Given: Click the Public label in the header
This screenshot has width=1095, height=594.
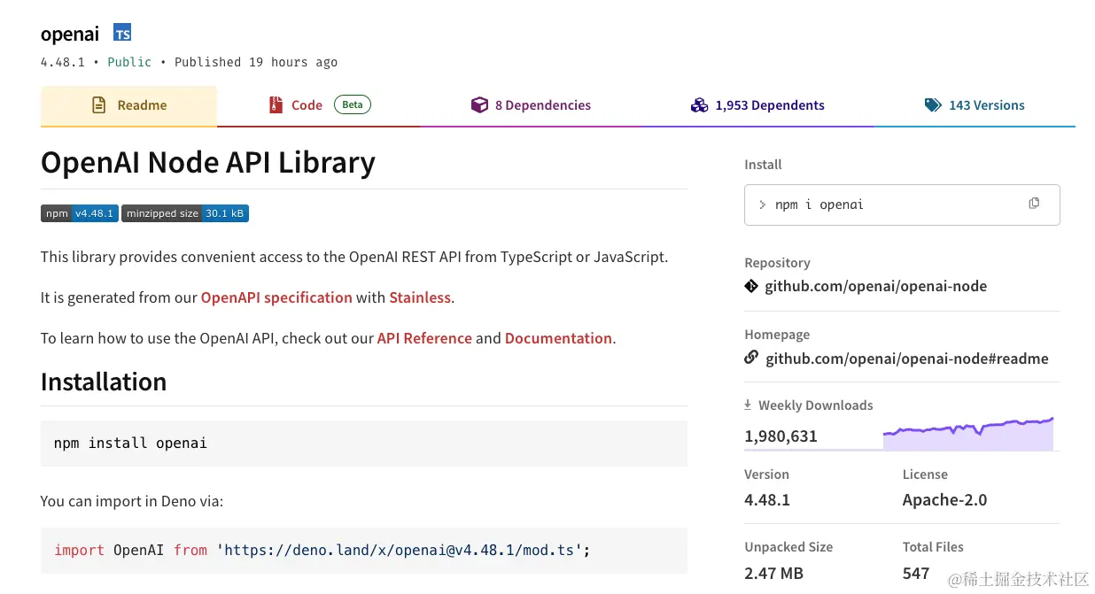Looking at the screenshot, I should point(129,62).
